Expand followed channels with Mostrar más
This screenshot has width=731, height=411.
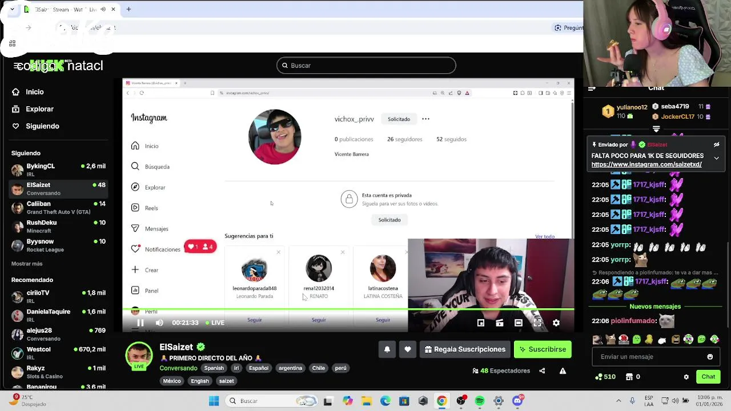point(27,264)
